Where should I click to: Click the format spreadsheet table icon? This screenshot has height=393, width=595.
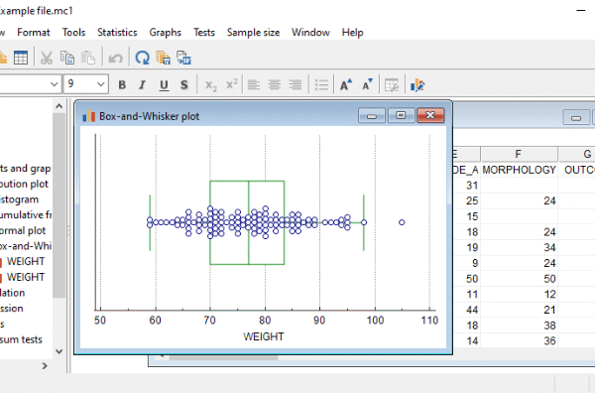pyautogui.click(x=392, y=85)
